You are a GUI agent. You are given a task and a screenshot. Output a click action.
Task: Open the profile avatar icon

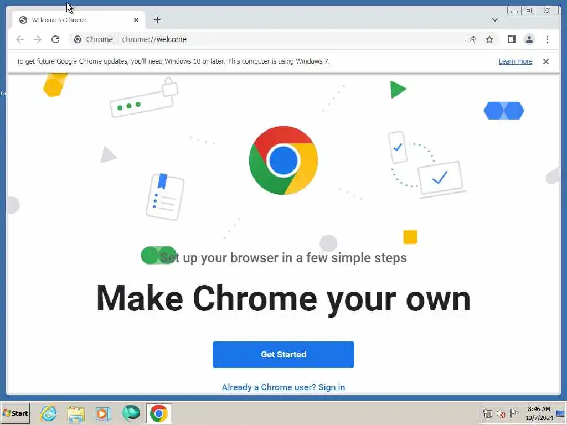tap(529, 39)
